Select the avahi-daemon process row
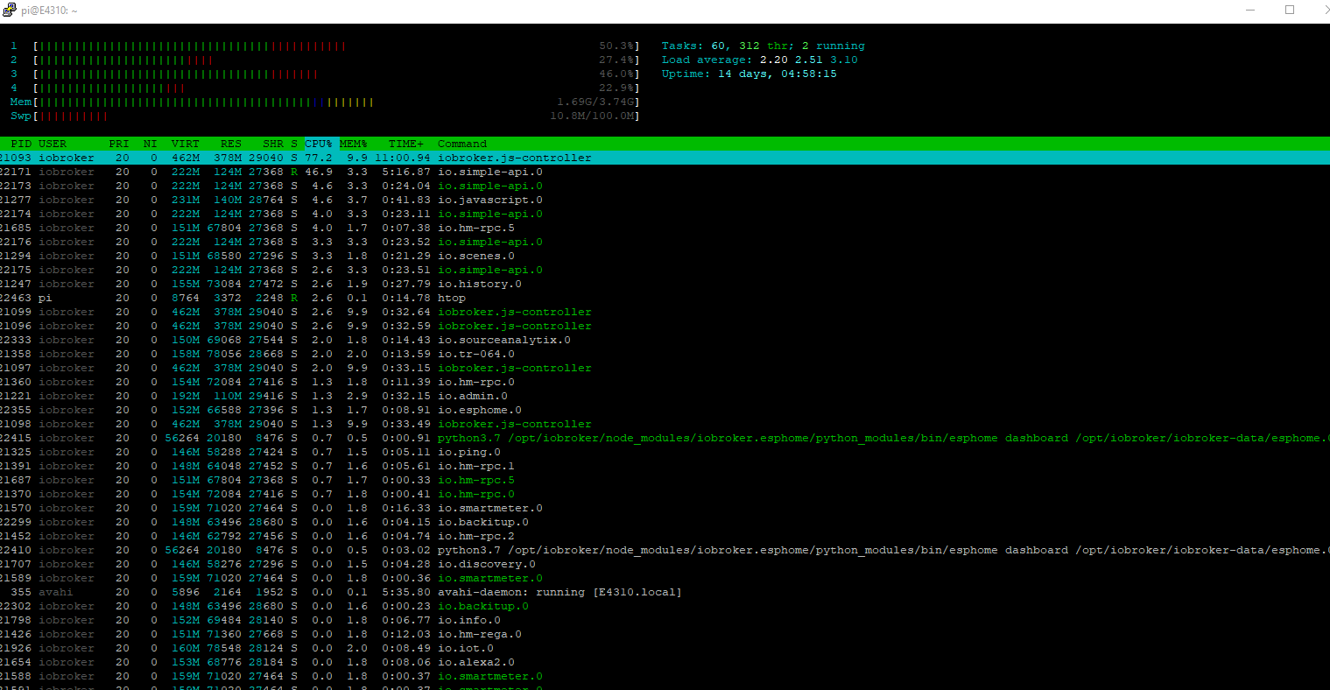 tap(665, 592)
